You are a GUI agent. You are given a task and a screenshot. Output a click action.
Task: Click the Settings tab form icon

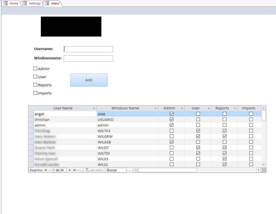click(x=25, y=3)
